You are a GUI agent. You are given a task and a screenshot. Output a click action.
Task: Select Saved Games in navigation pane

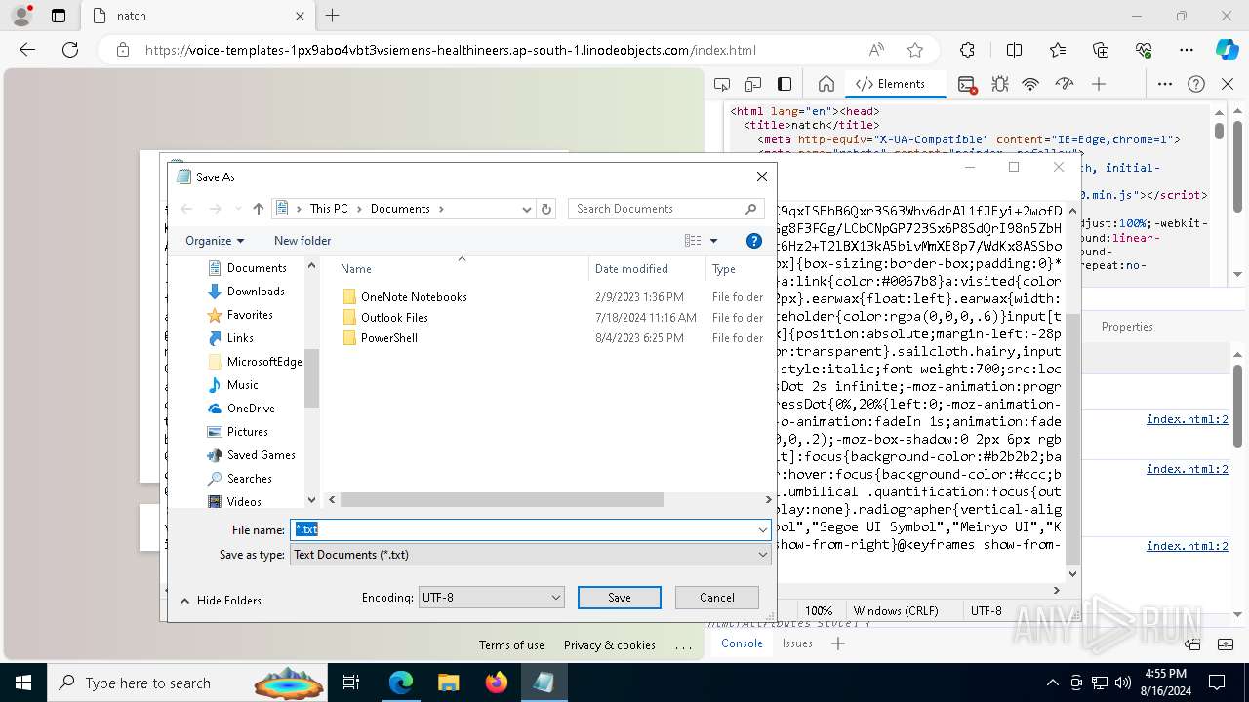pyautogui.click(x=261, y=455)
